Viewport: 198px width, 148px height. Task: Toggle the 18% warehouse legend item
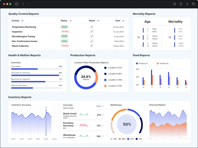click(139, 139)
